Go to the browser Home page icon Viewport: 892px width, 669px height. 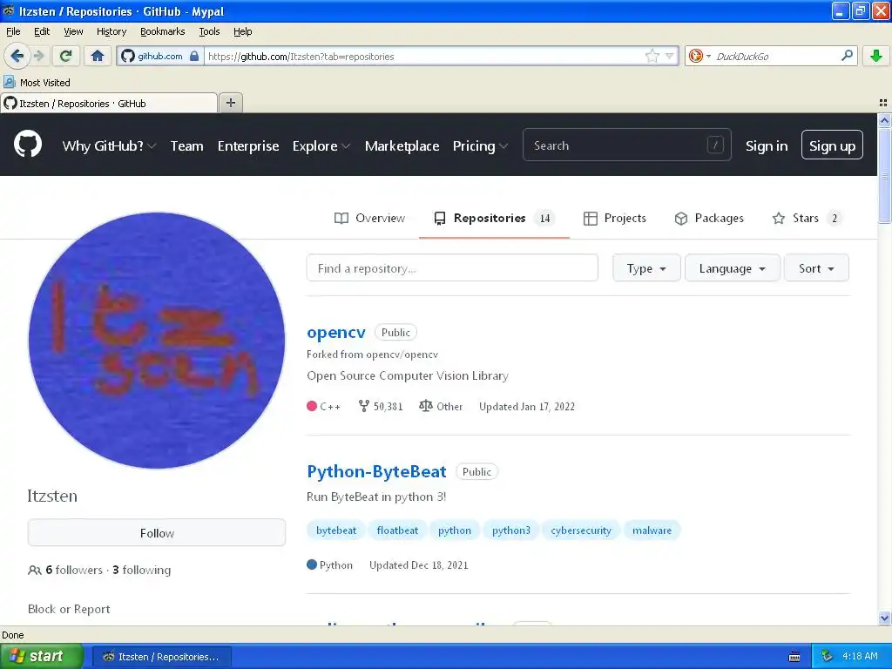point(98,56)
